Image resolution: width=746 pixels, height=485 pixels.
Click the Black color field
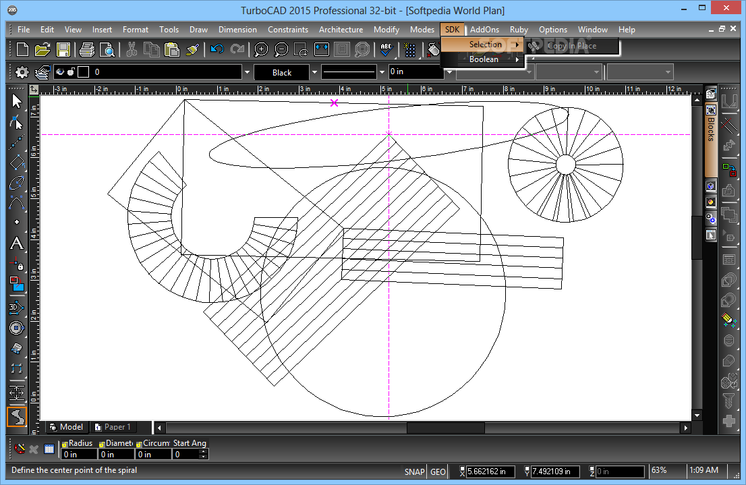(x=282, y=72)
